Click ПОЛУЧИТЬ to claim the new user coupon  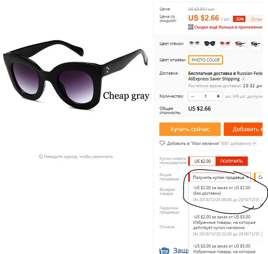(x=232, y=161)
